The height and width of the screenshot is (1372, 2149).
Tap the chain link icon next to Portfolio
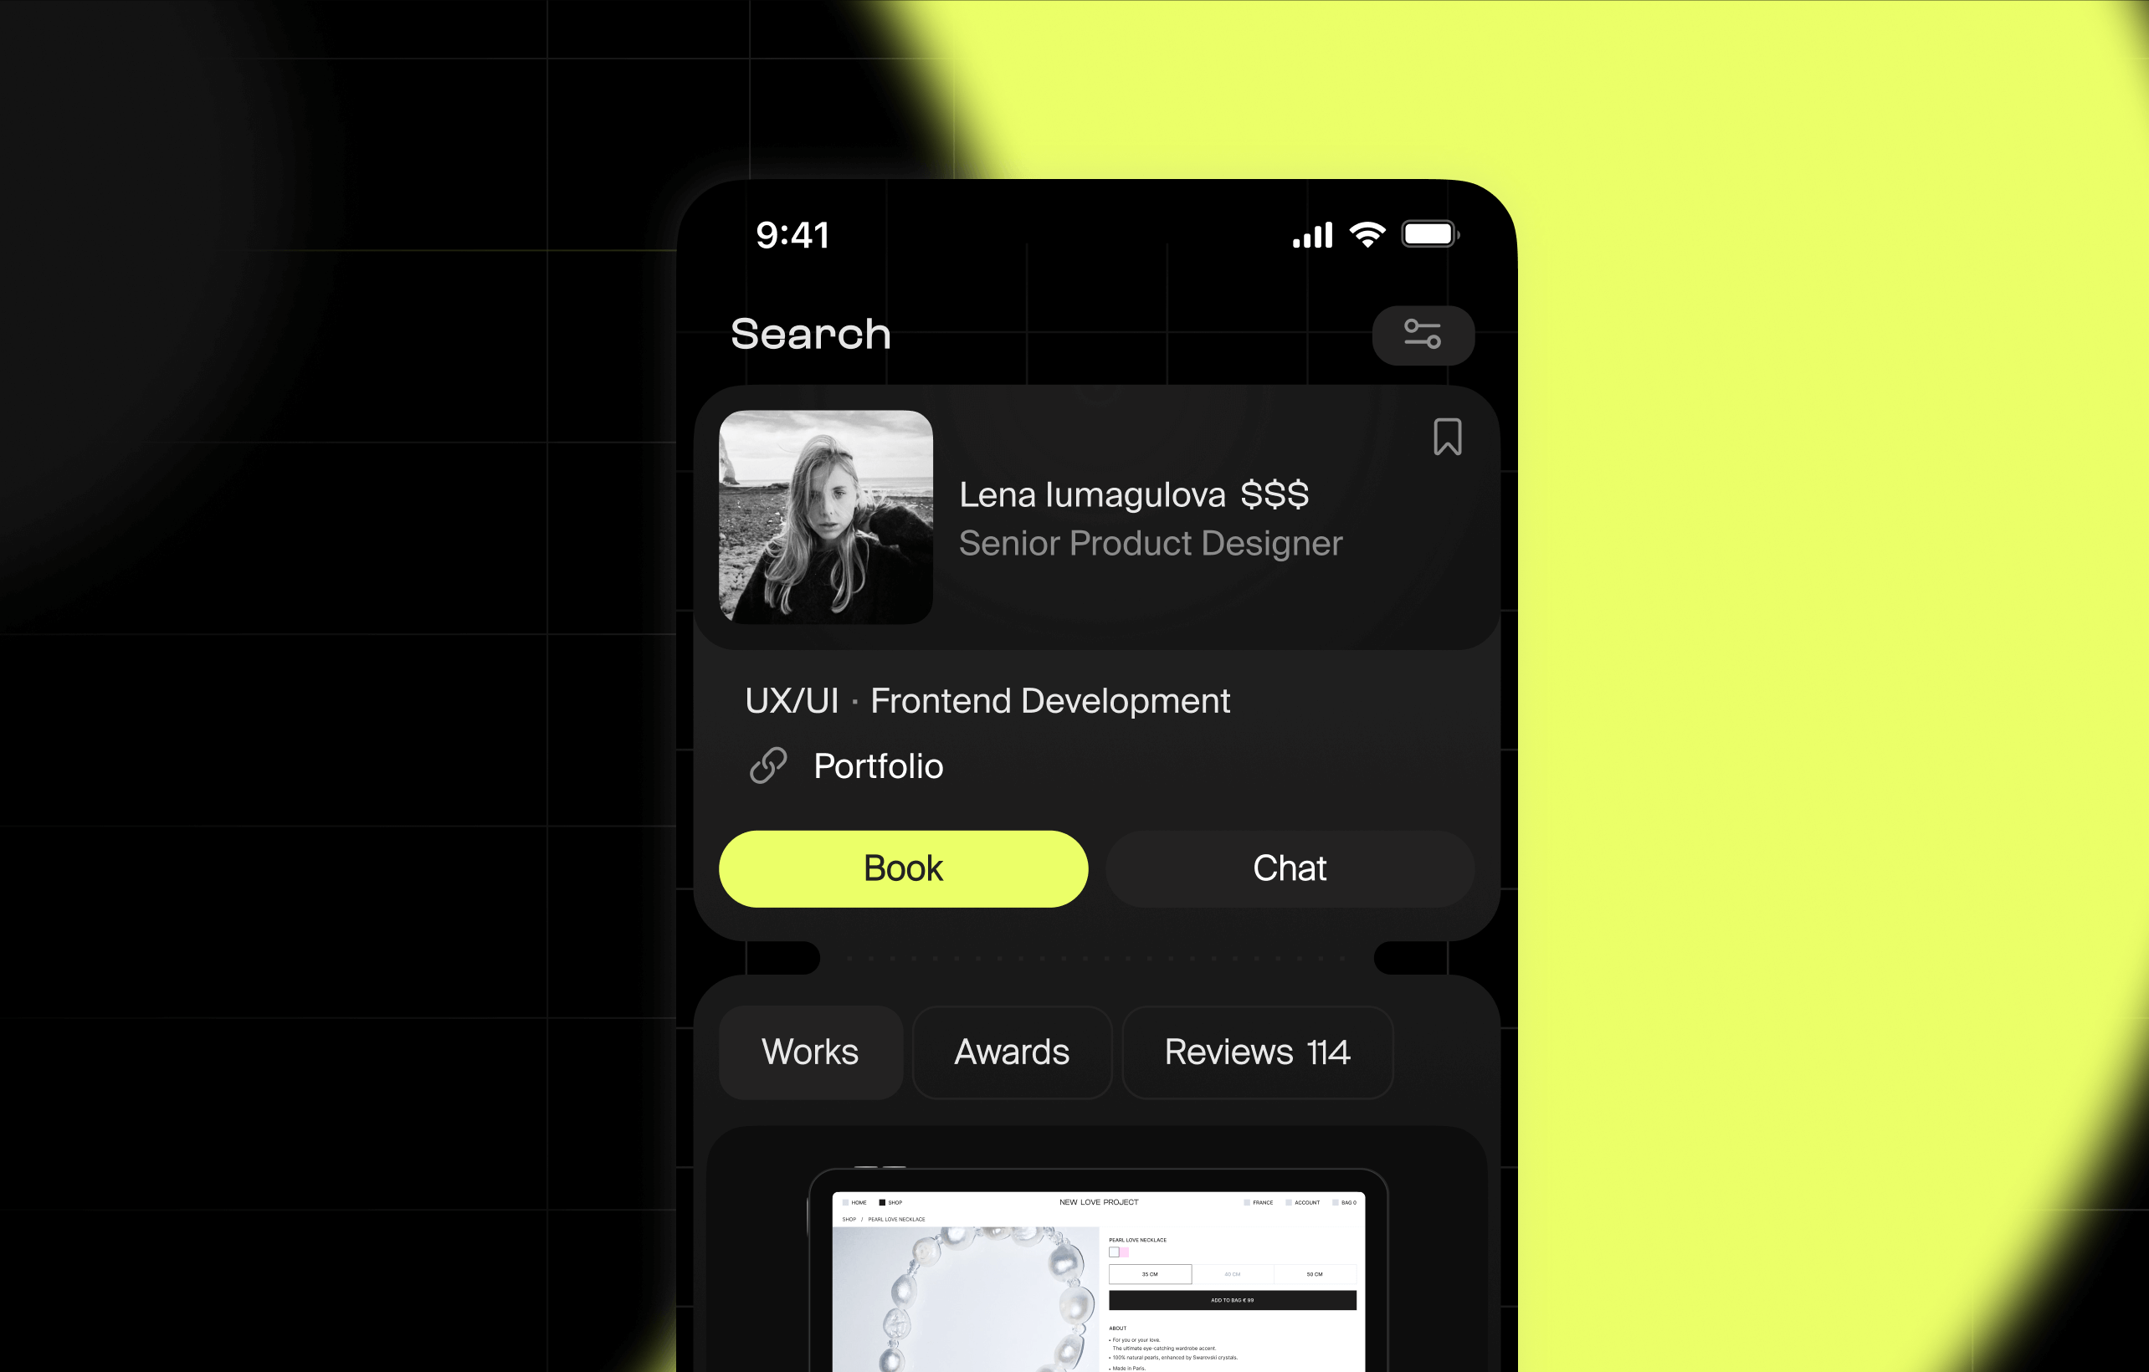(767, 765)
